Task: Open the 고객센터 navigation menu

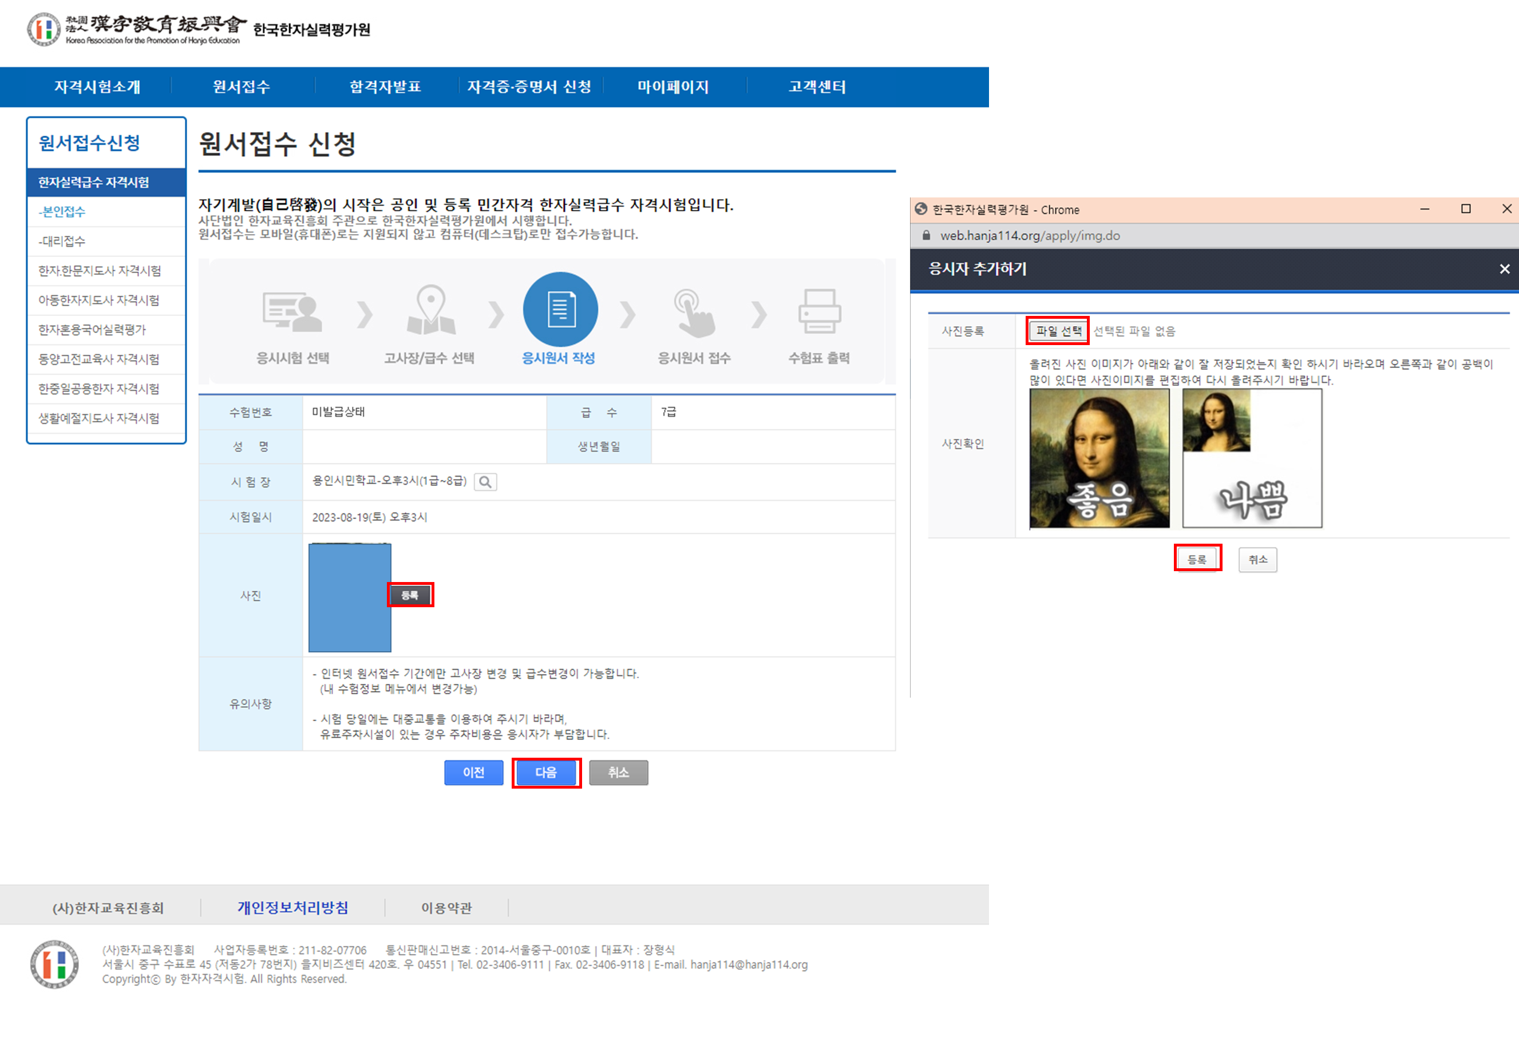Action: (816, 87)
